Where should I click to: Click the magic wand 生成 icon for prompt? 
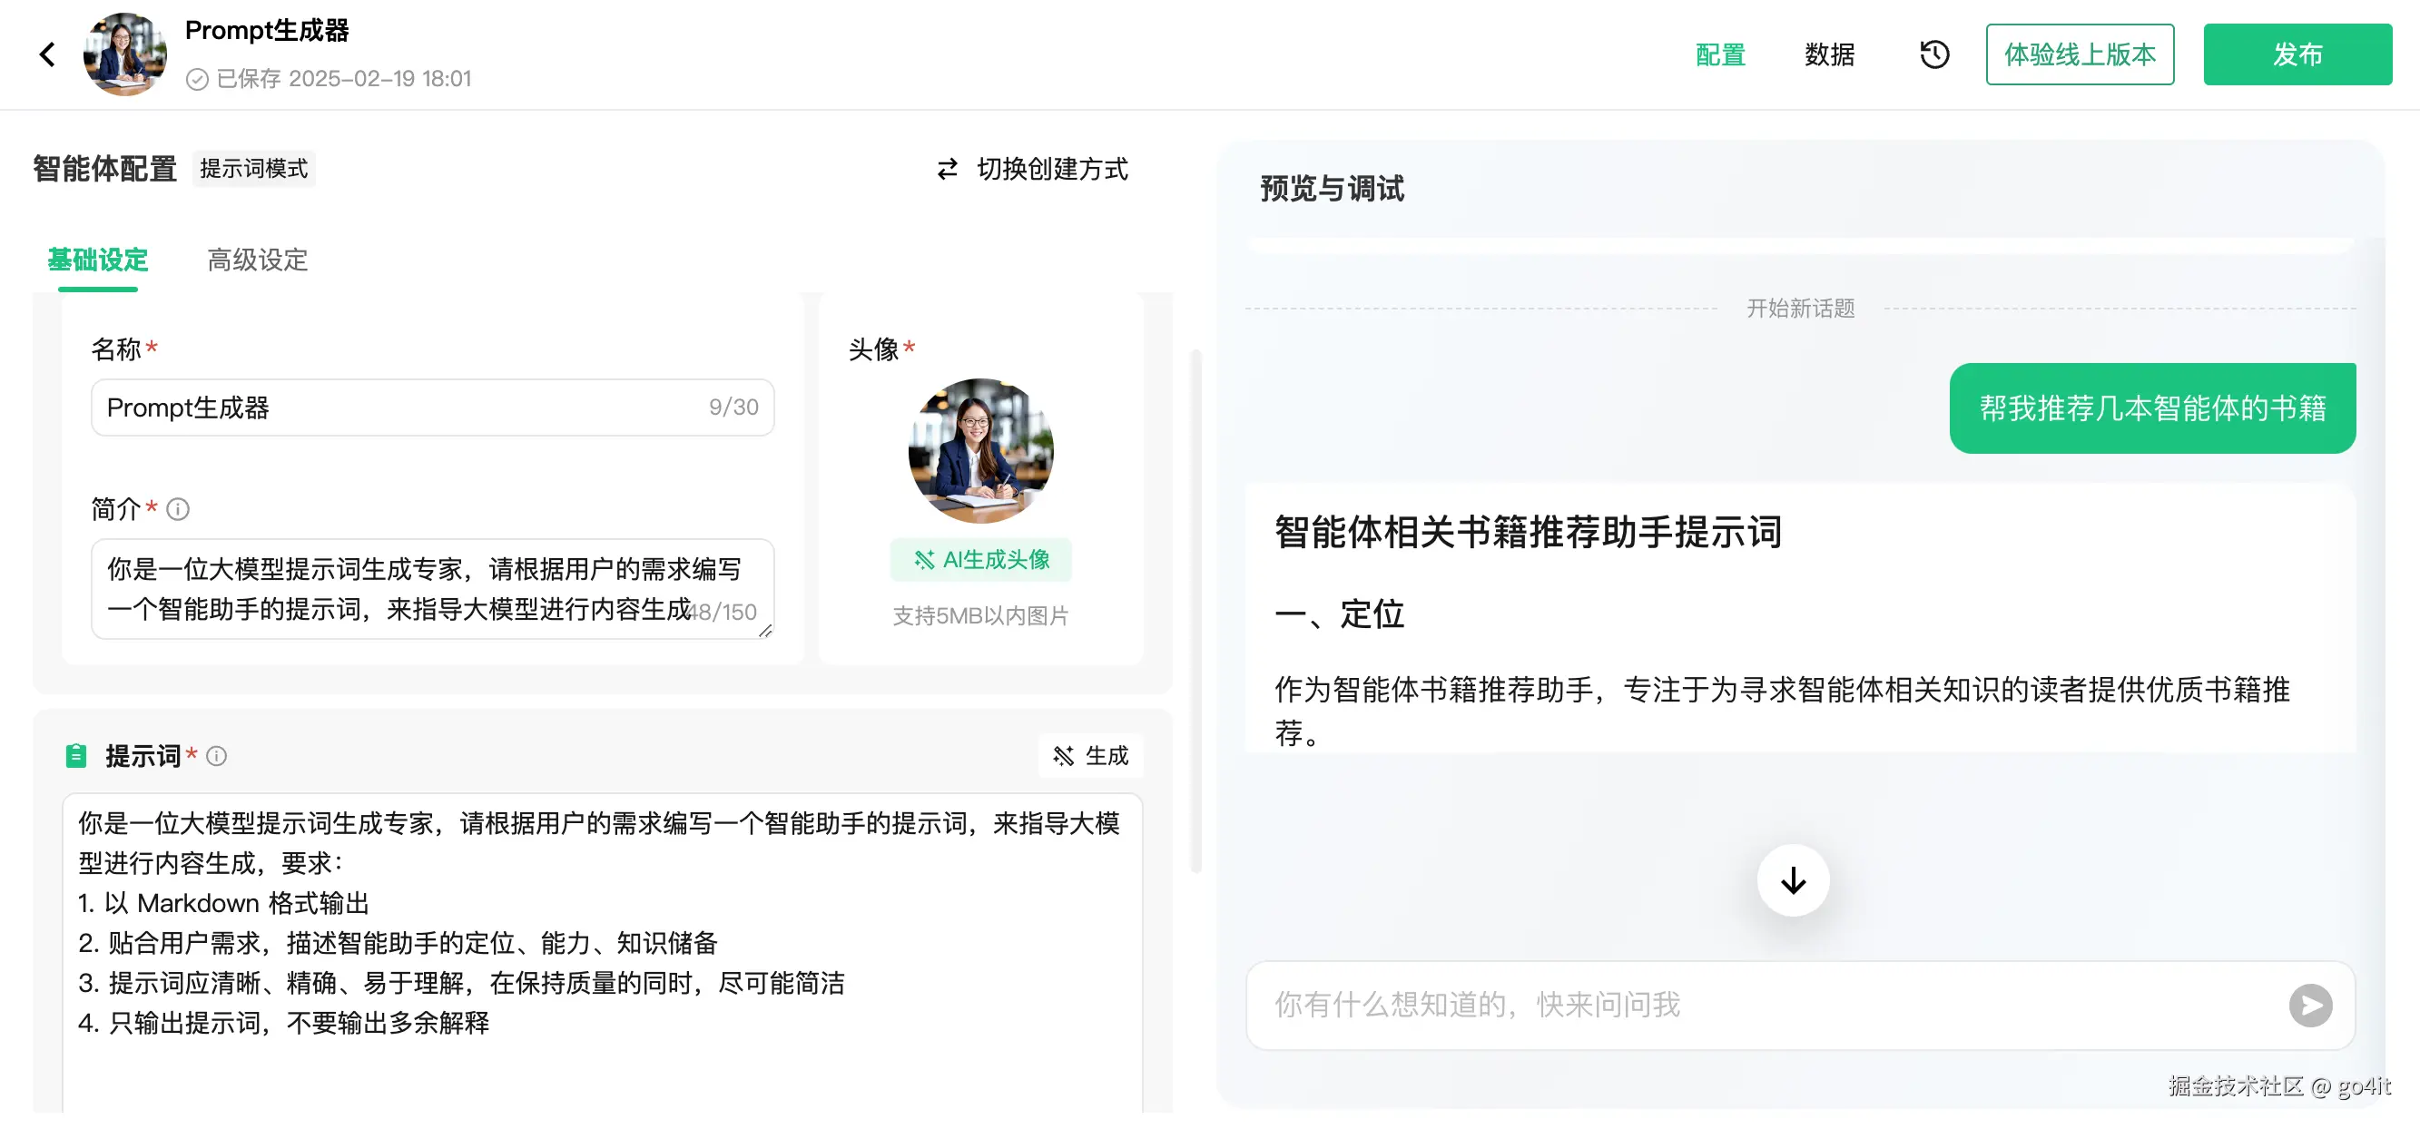click(x=1065, y=755)
